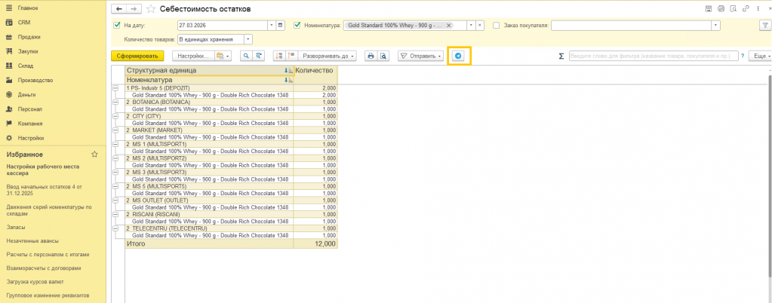Open the Номенклатура dropdown arrow
This screenshot has width=772, height=303.
tap(471, 25)
